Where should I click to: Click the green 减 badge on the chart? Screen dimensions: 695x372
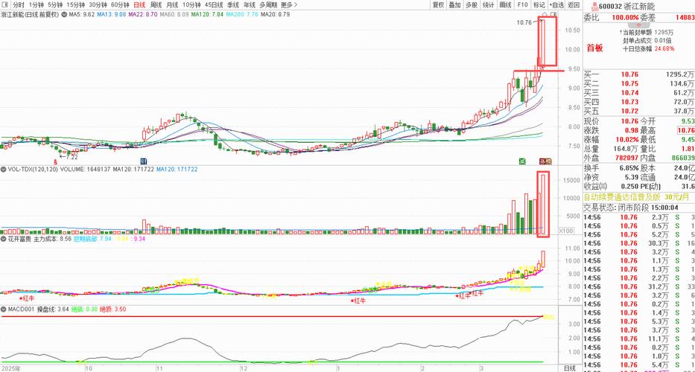coord(522,161)
